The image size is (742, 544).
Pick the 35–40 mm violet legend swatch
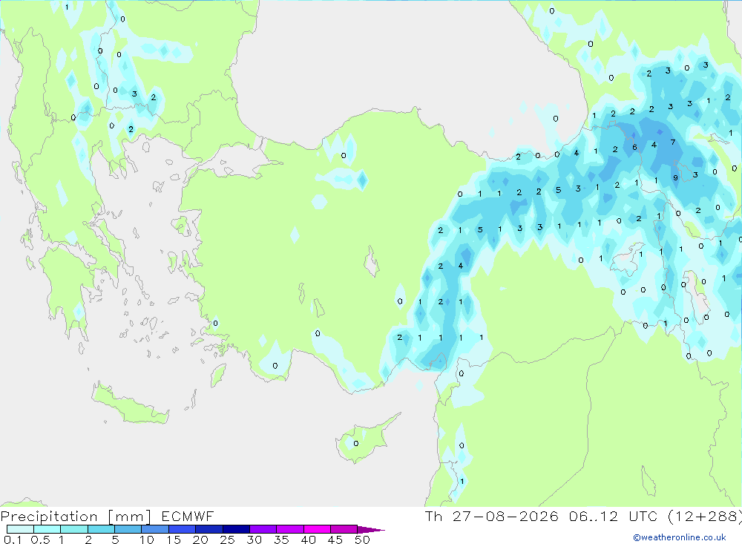point(290,529)
